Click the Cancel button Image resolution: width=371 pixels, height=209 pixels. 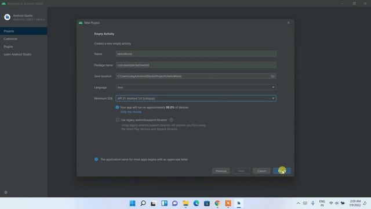pyautogui.click(x=261, y=171)
